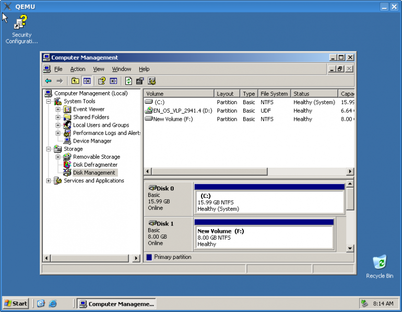Select Disk Defragmenter in the tree
Image resolution: width=402 pixels, height=312 pixels.
tap(95, 165)
